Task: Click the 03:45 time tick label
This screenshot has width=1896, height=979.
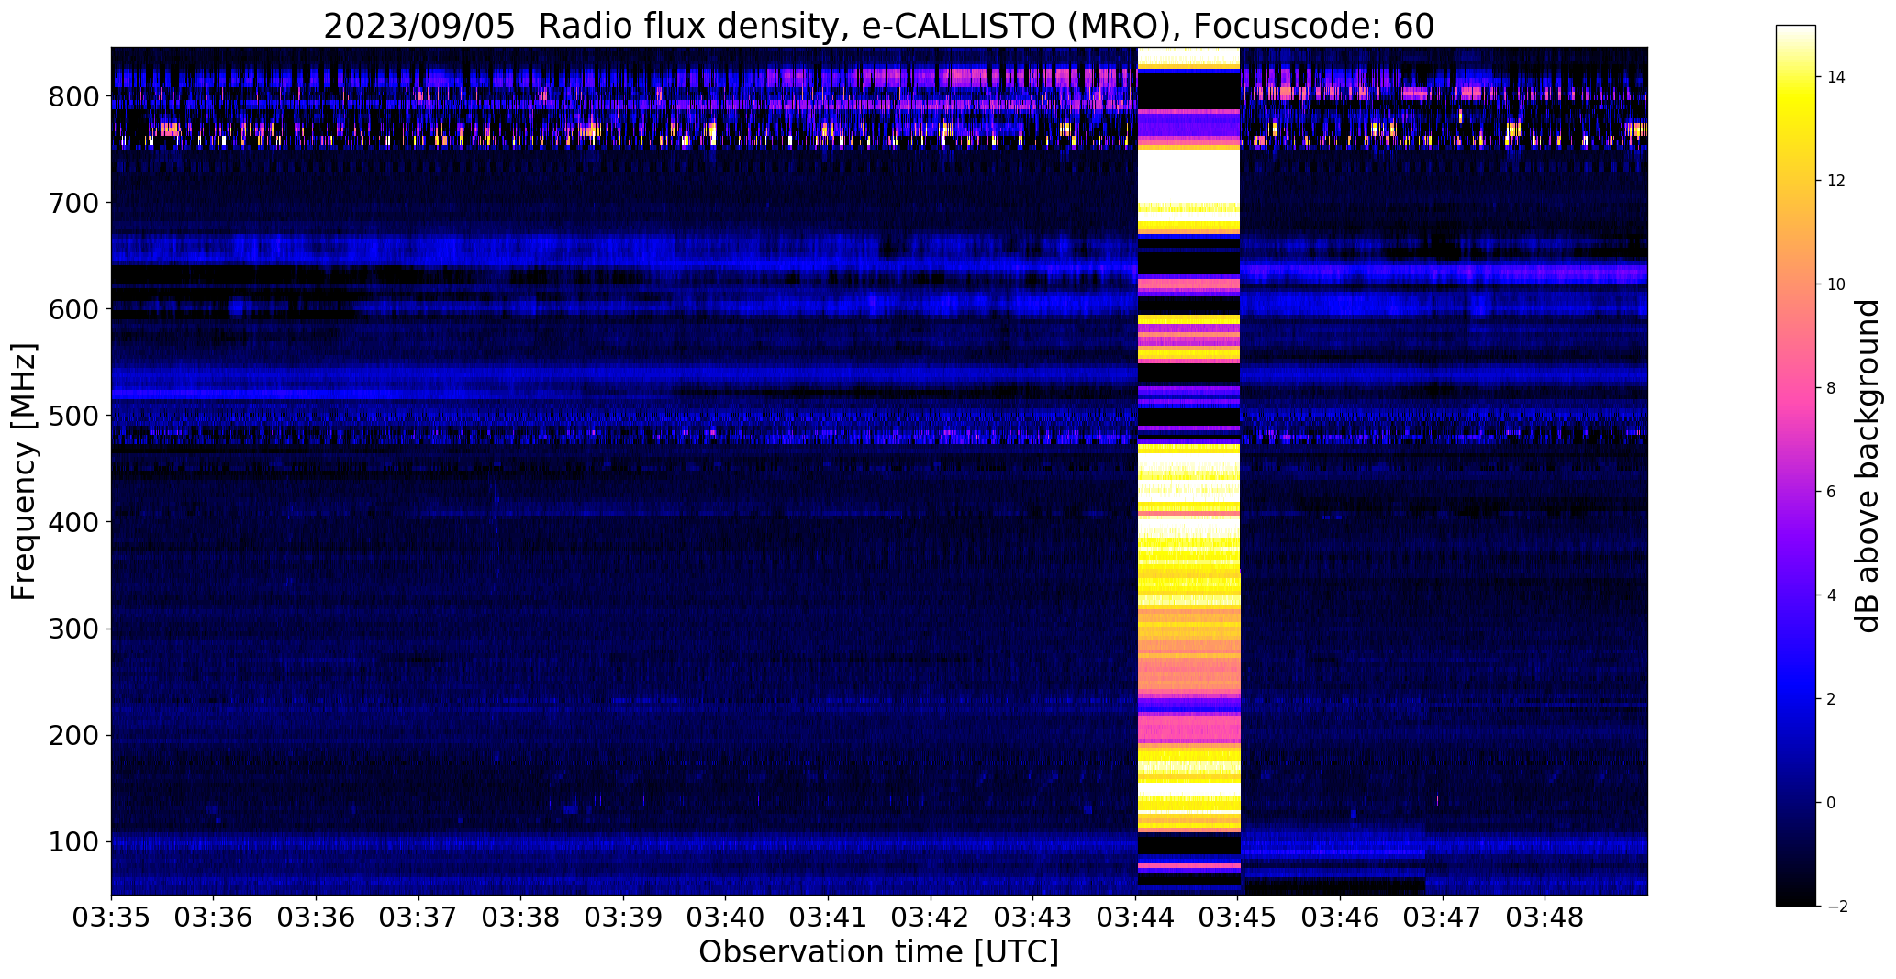Action: 1238,918
